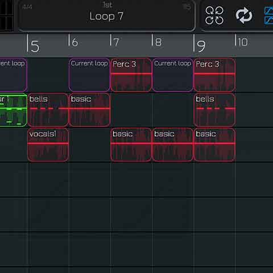Viewport: 273px width, 273px height.
Task: Select the Perc 3 clip at bar 7
Action: [x=131, y=75]
